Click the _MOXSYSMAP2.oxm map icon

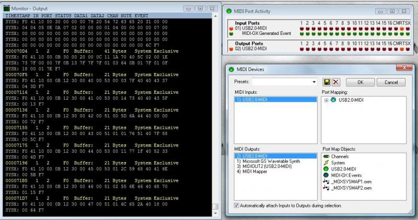326,188
